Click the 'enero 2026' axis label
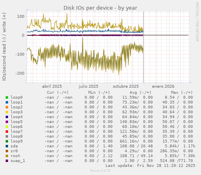The image size is (201, 175). (163, 86)
